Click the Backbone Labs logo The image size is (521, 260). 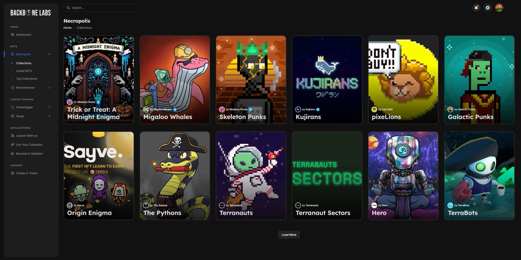tap(30, 13)
